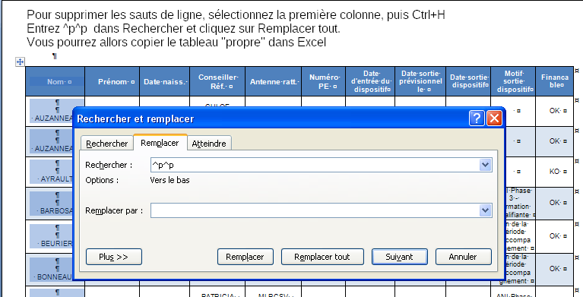This screenshot has width=583, height=297.
Task: Open the Atteindre tab
Action: pyautogui.click(x=209, y=144)
